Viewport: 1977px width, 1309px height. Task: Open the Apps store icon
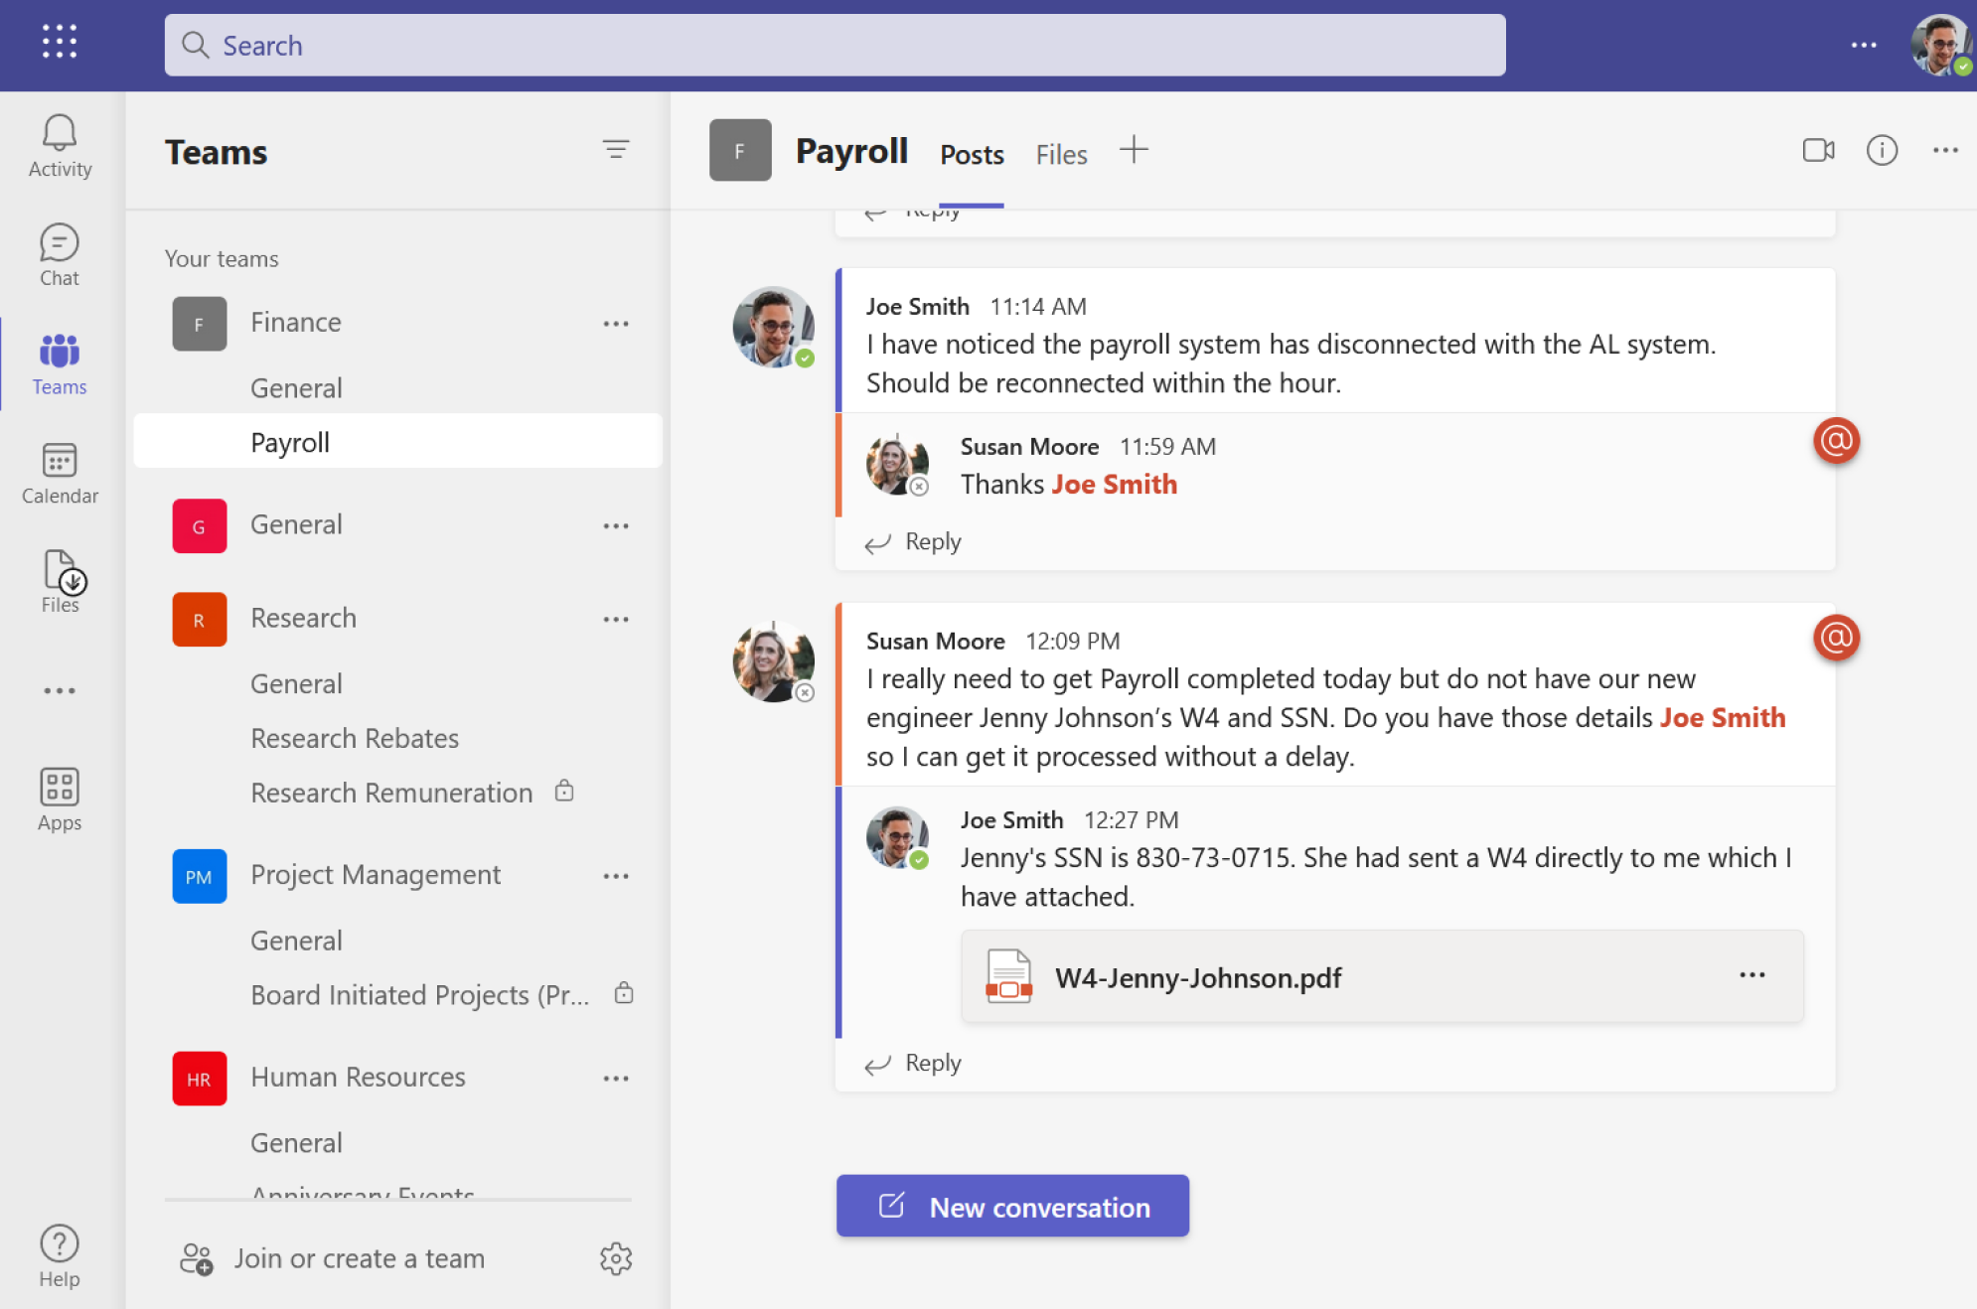click(60, 800)
